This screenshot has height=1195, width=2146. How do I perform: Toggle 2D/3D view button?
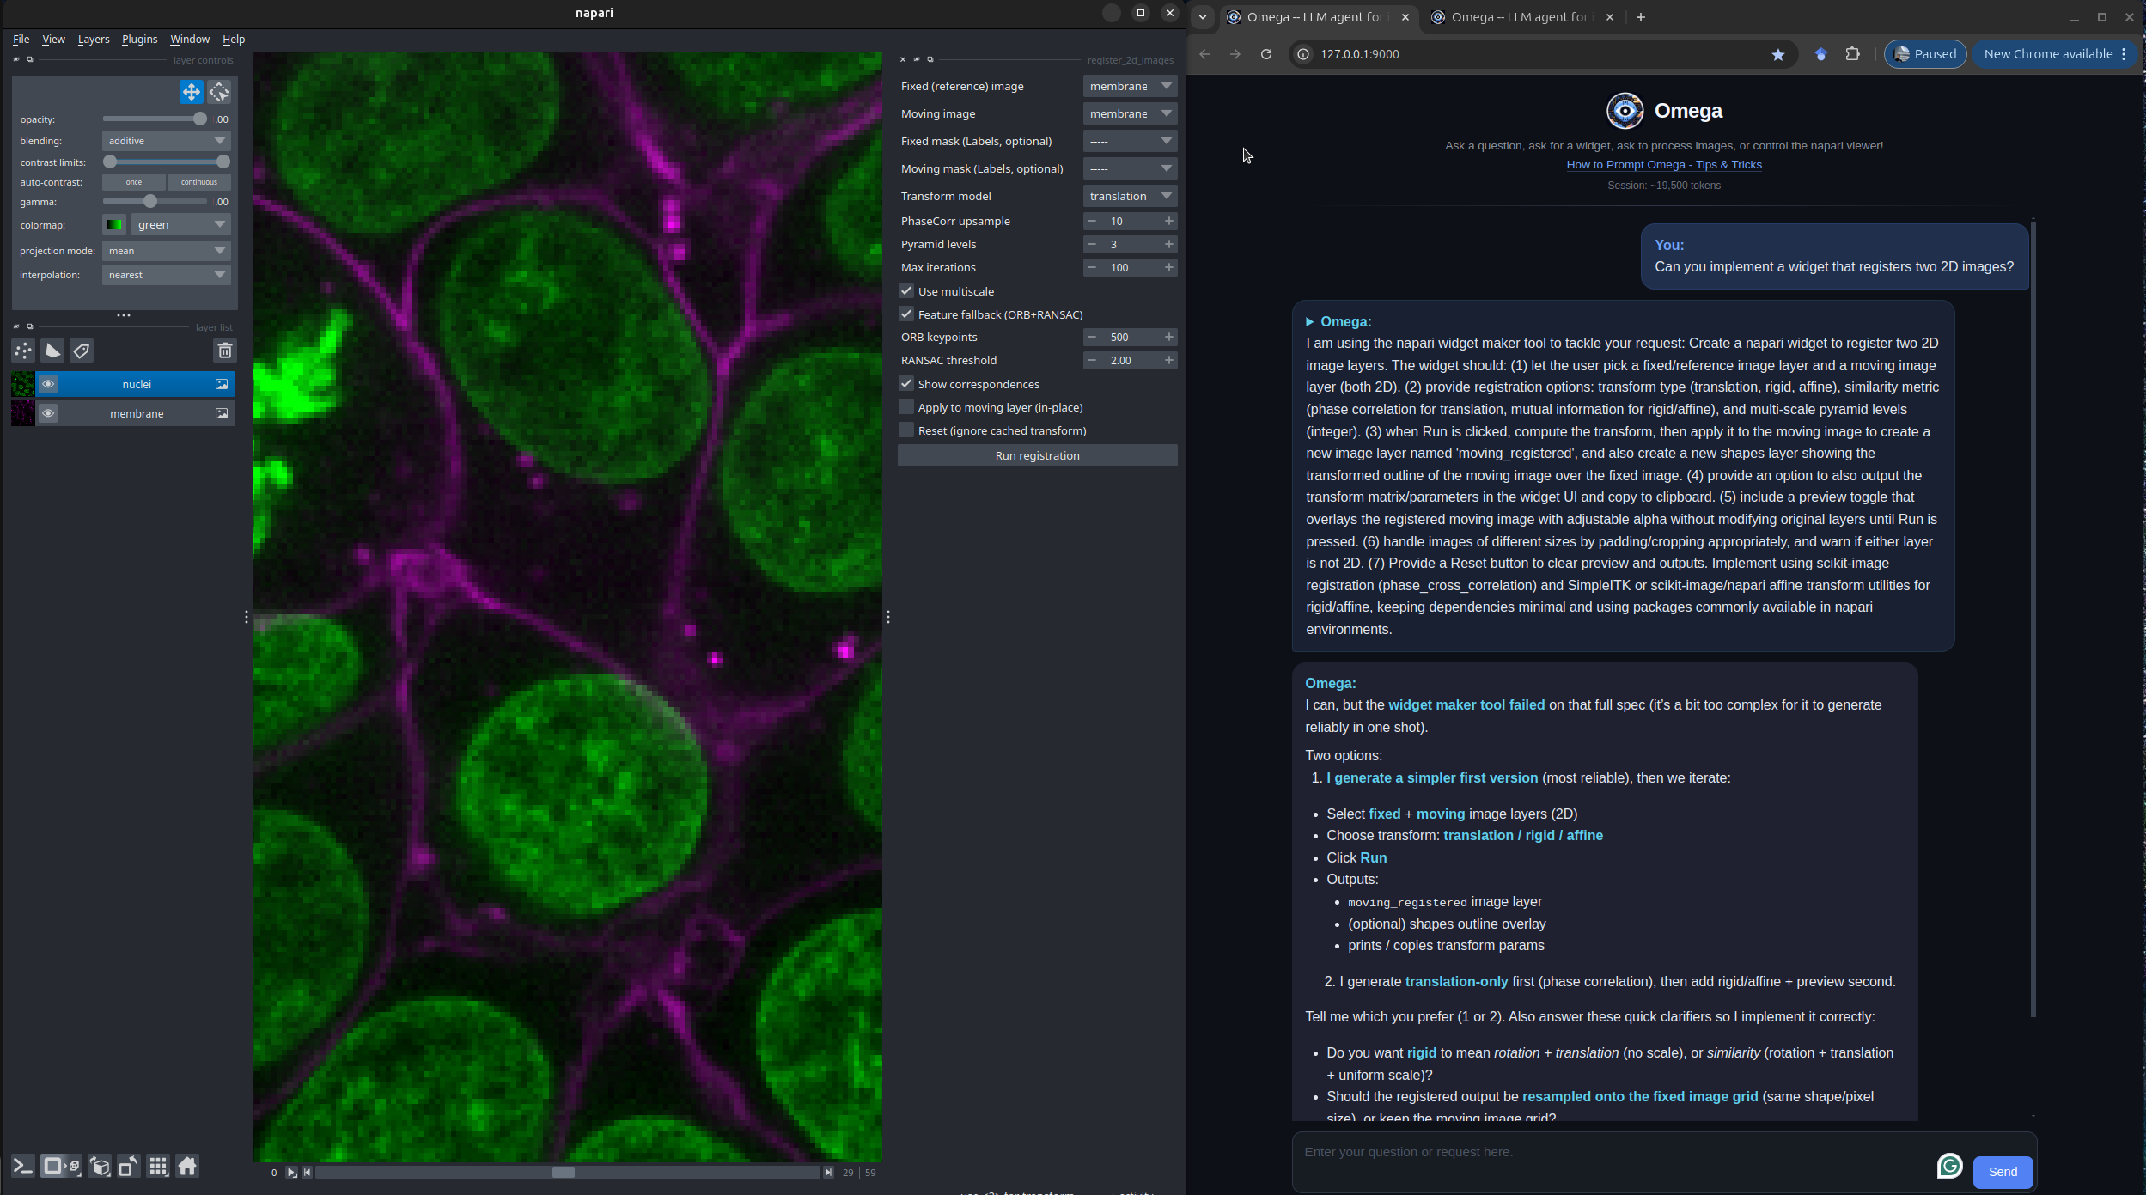61,1167
